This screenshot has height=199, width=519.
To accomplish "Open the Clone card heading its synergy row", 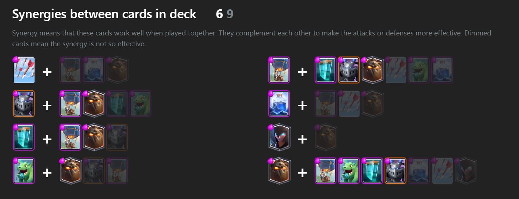I will [24, 137].
